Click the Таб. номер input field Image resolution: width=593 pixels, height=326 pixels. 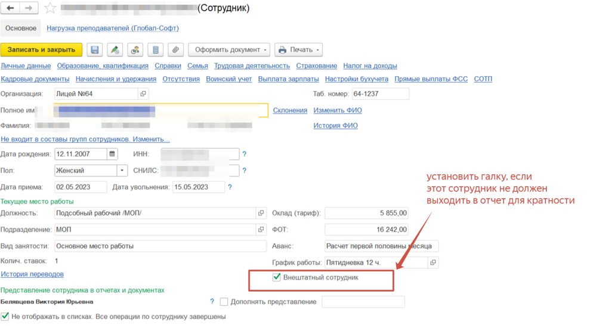380,94
